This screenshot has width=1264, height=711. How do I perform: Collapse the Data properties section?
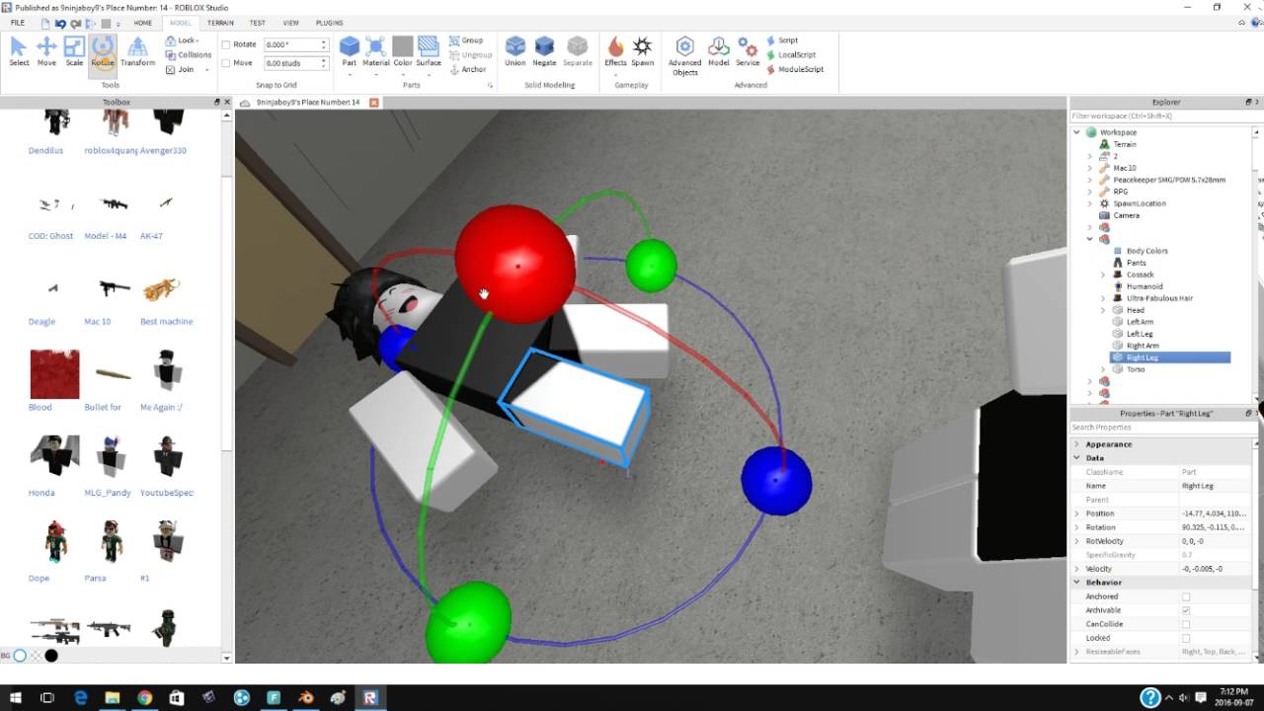(1077, 458)
